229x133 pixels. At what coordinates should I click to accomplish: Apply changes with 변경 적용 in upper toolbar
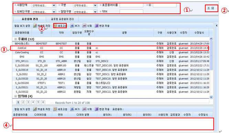(x=102, y=26)
